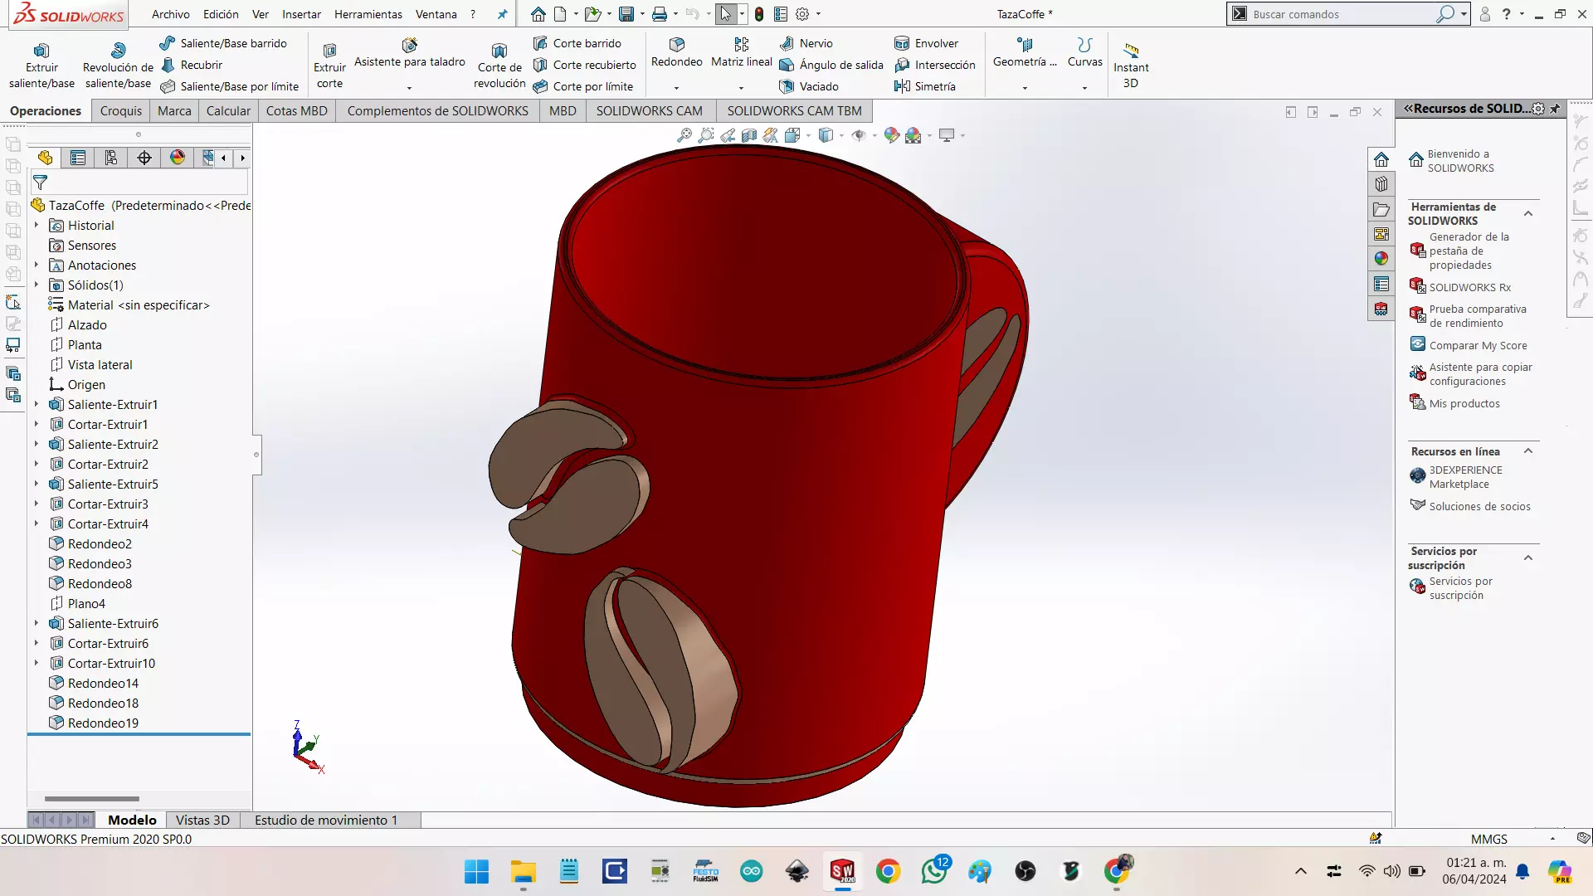This screenshot has width=1593, height=896.
Task: Open Vistas 3D tab
Action: tap(202, 820)
